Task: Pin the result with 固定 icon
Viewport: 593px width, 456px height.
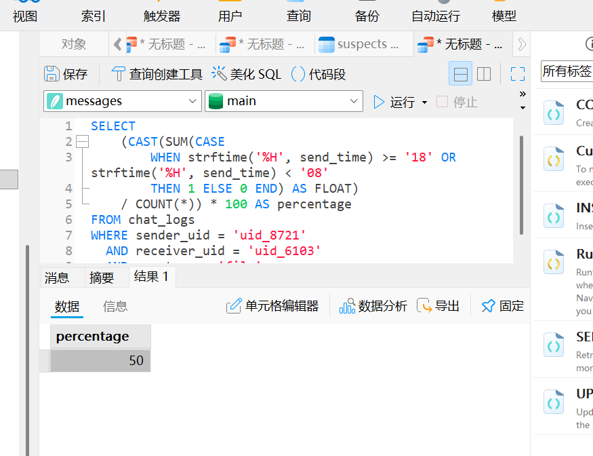Action: click(502, 306)
